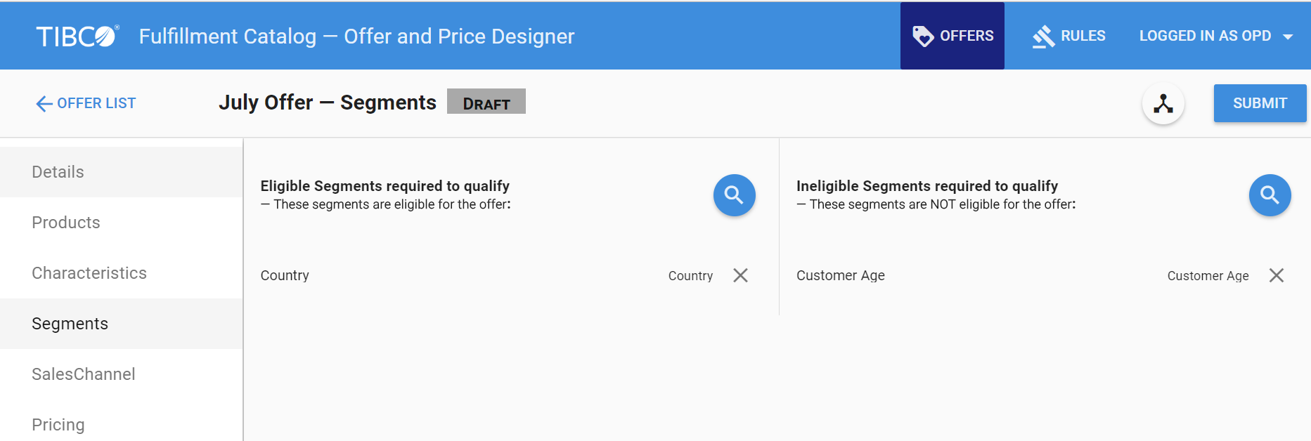Submit the July Offer
The image size is (1311, 441).
point(1260,103)
